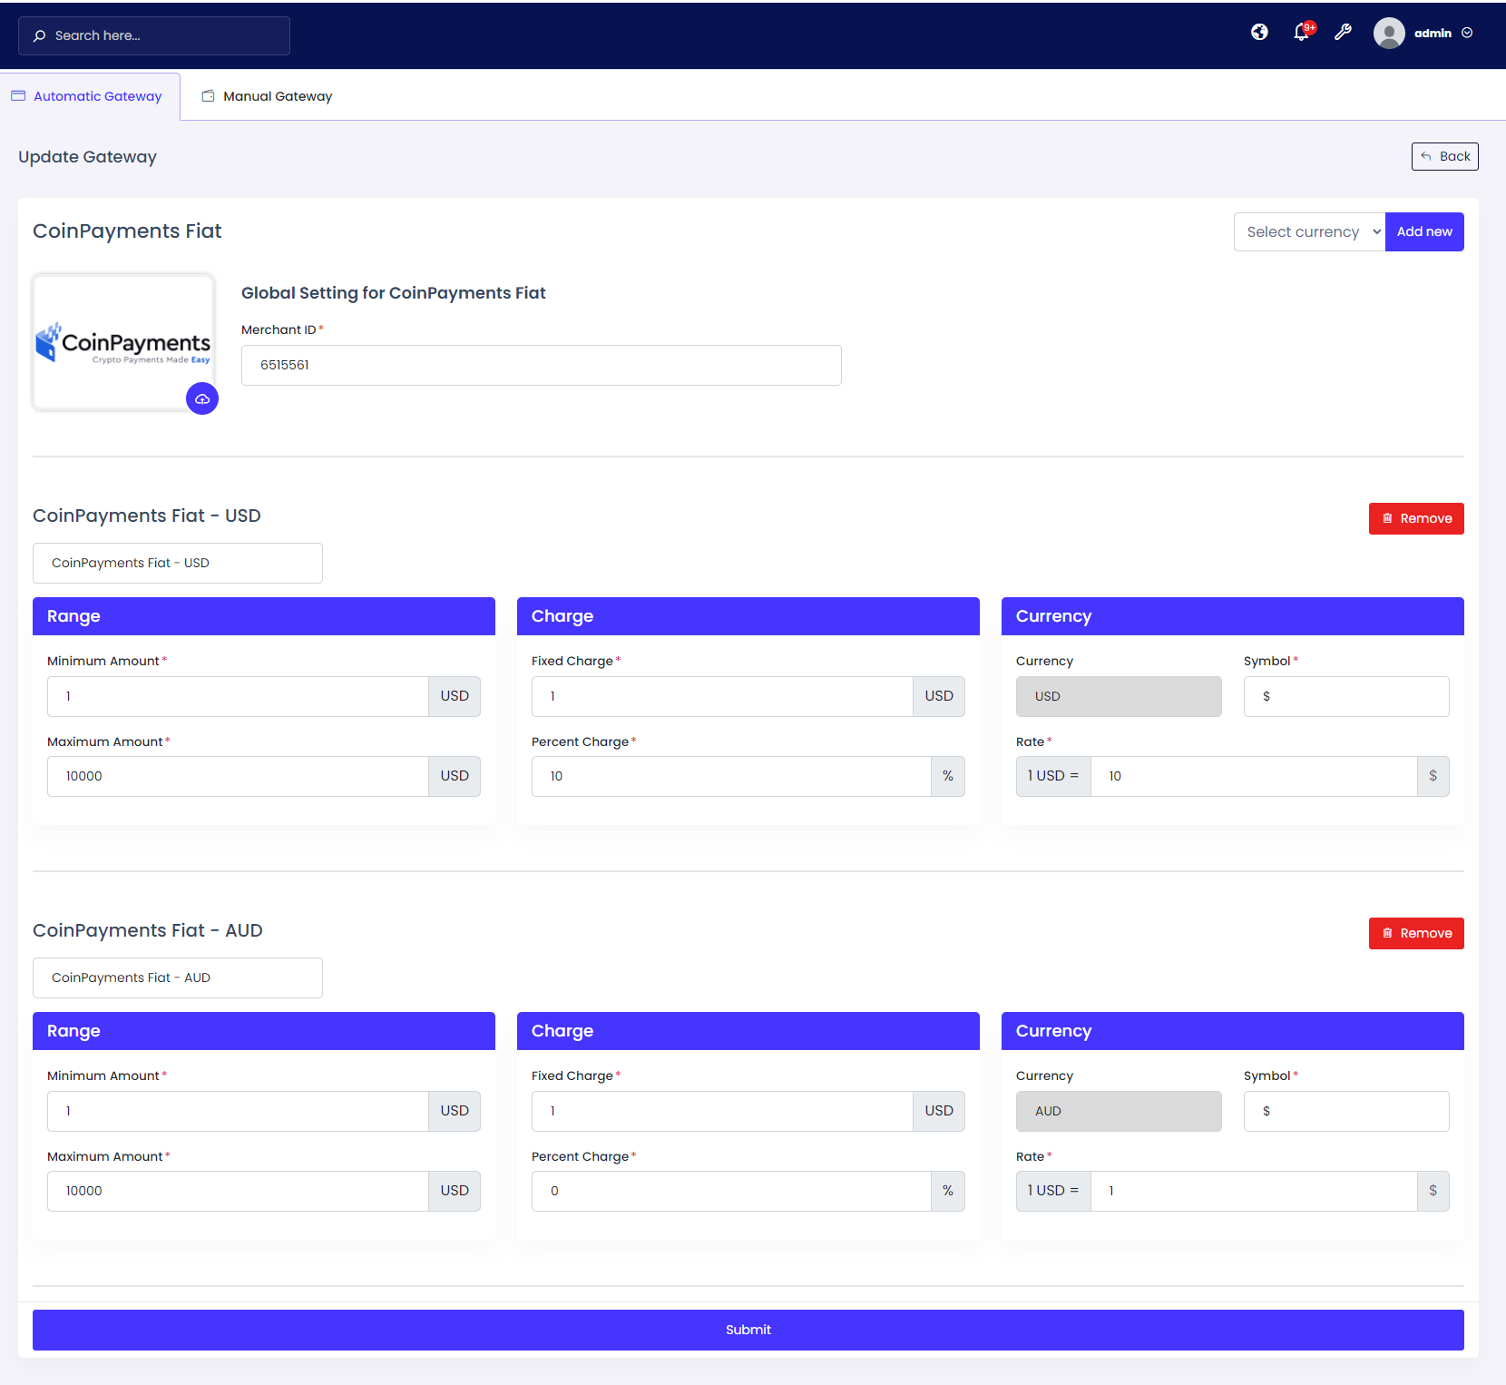This screenshot has height=1385, width=1506.
Task: Click the search magnifier icon
Action: (39, 36)
